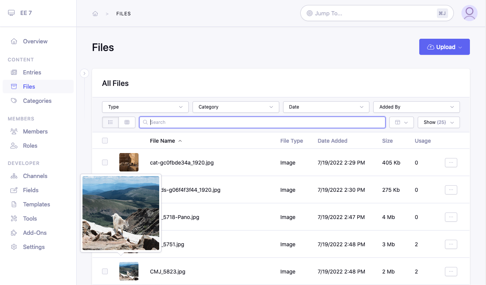
Task: Click the Files archive box icon
Action: pyautogui.click(x=14, y=87)
